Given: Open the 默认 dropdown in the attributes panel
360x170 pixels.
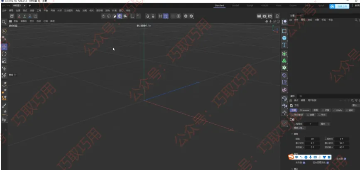Looking at the screenshot, I should 355,105.
